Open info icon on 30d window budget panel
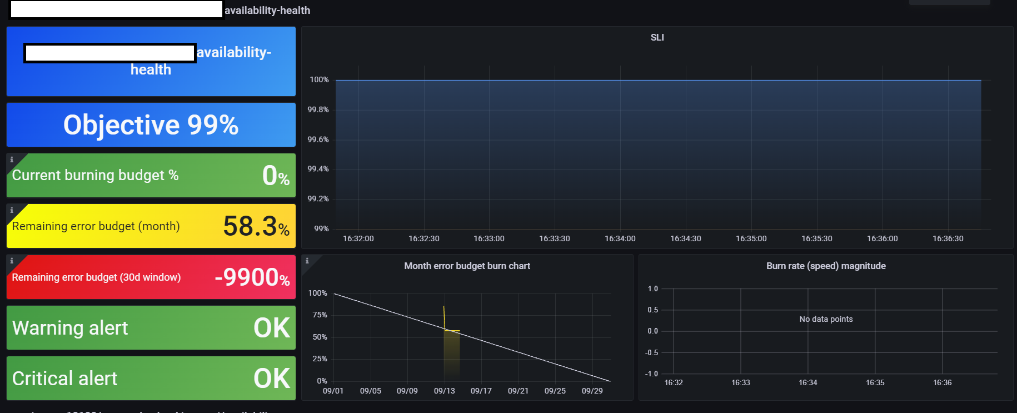Viewport: 1017px width, 413px height. 12,261
